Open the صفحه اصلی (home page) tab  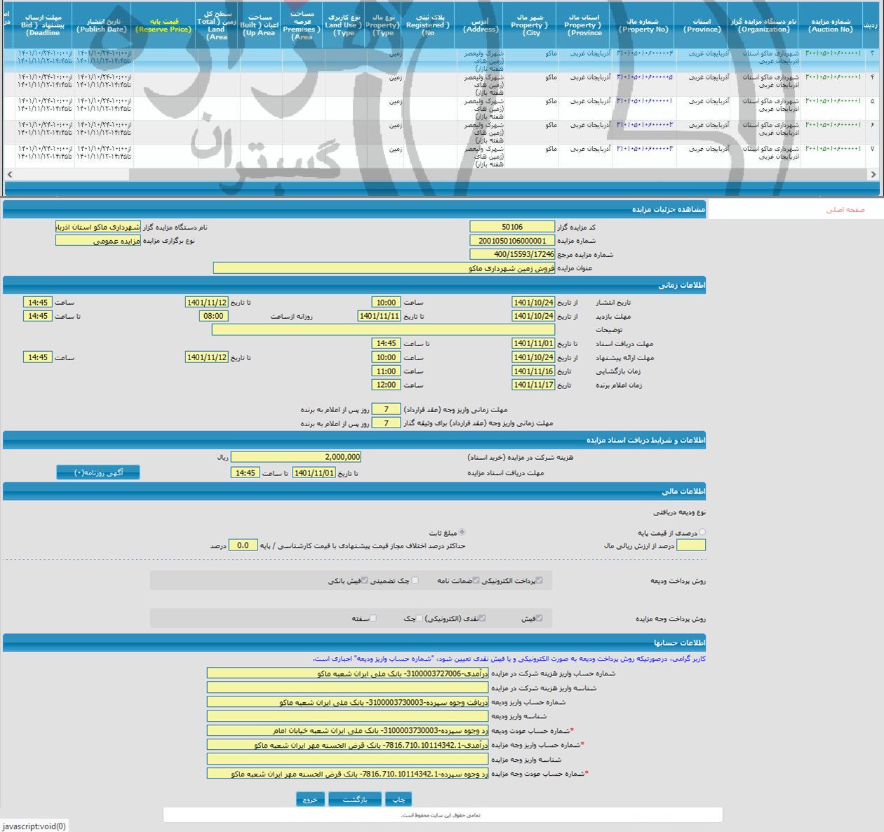coord(845,210)
